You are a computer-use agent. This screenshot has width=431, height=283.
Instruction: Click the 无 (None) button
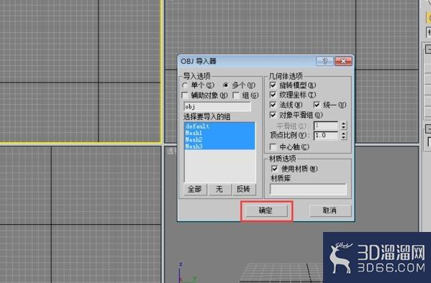click(x=219, y=189)
